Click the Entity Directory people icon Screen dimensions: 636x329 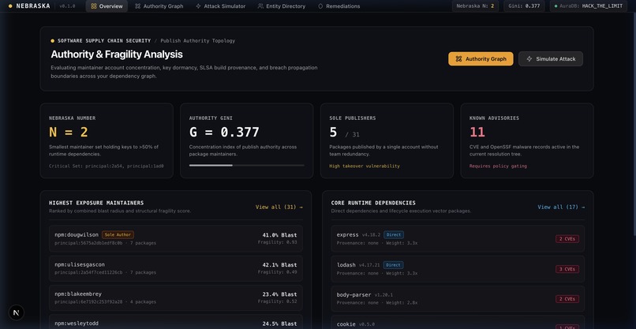click(260, 6)
